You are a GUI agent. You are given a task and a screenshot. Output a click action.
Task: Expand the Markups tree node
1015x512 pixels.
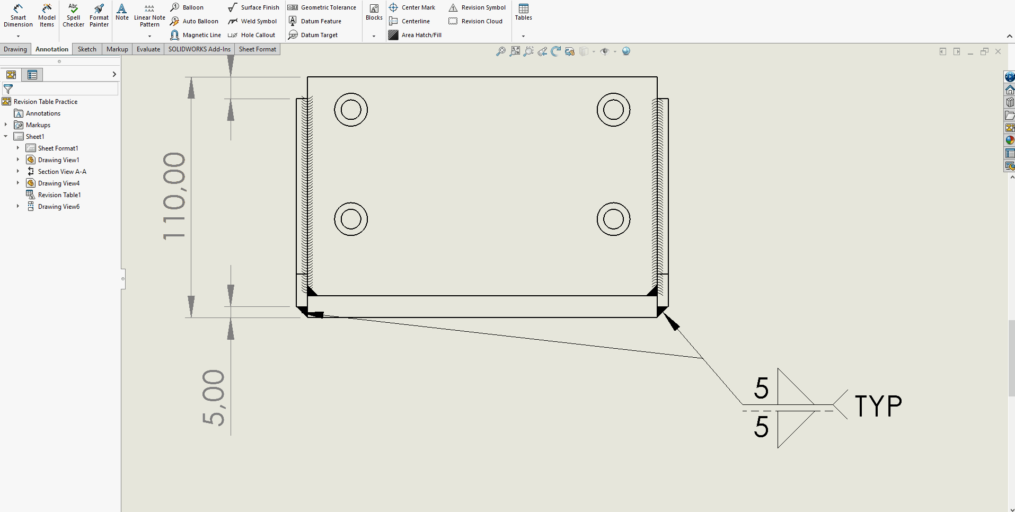(x=6, y=125)
